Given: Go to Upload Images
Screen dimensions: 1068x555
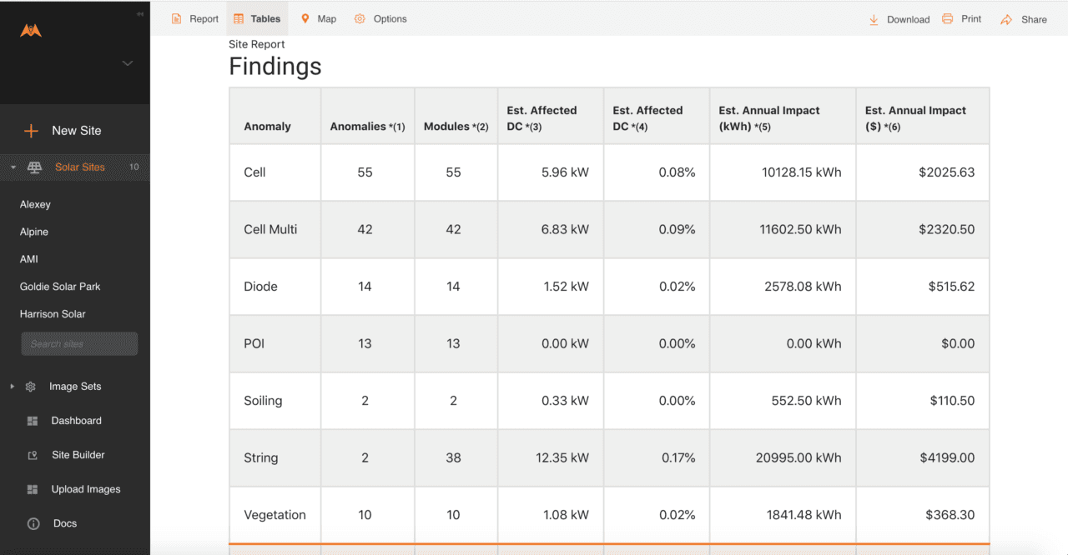Looking at the screenshot, I should click(86, 489).
